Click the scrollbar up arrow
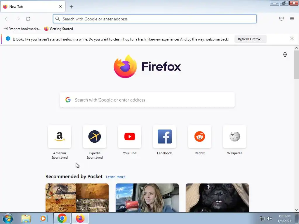 click(297, 48)
